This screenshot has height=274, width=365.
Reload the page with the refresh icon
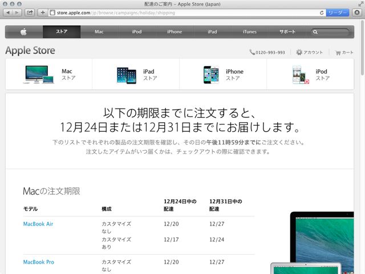pos(322,13)
